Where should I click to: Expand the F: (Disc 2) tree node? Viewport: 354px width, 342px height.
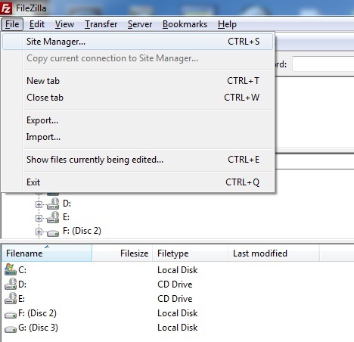39,232
